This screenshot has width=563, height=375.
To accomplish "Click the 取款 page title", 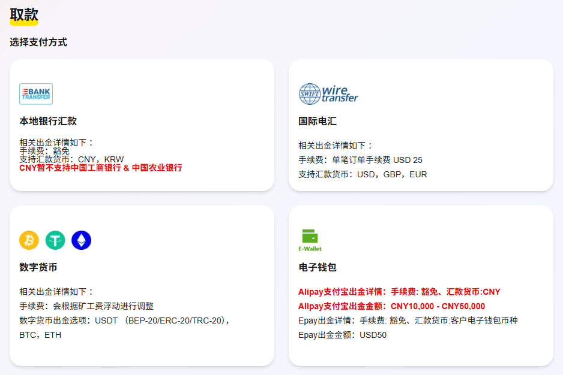I will click(24, 14).
